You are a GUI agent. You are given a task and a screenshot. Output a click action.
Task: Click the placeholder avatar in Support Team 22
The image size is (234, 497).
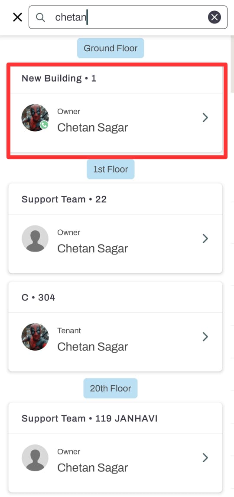(35, 239)
